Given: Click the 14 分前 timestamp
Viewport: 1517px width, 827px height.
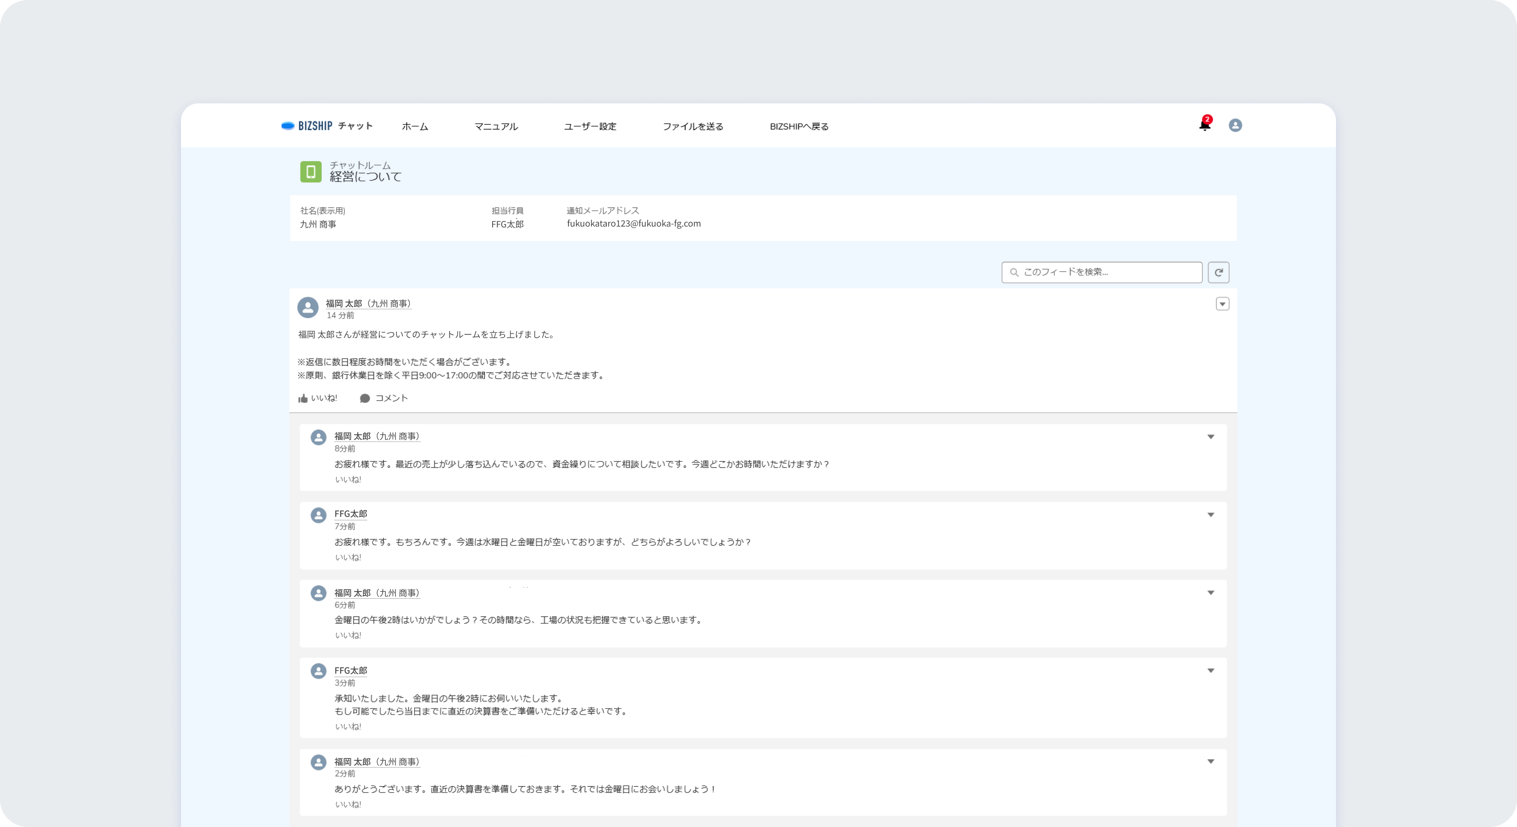Looking at the screenshot, I should (340, 315).
